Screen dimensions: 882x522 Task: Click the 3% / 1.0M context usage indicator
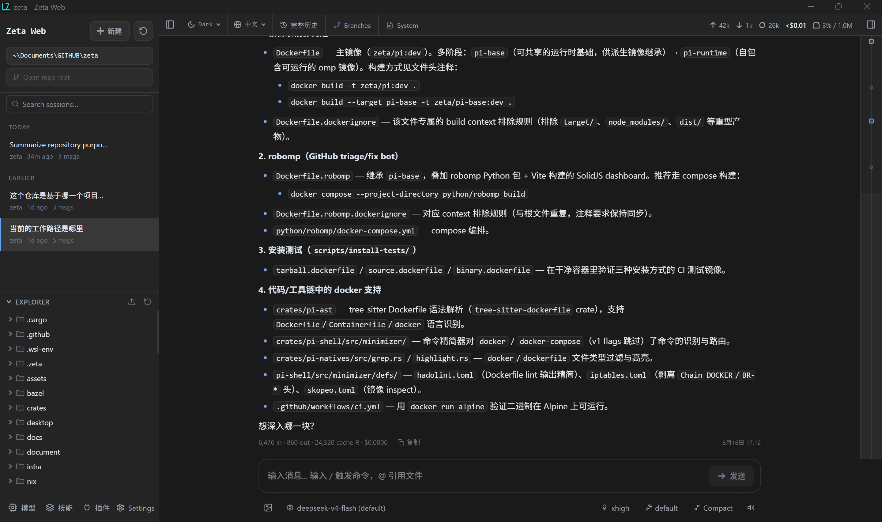click(x=832, y=25)
